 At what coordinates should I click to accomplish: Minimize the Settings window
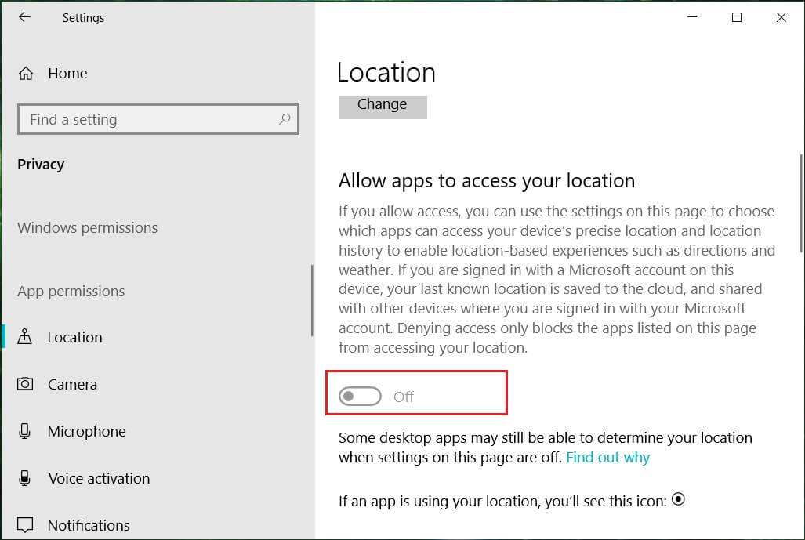(x=691, y=17)
